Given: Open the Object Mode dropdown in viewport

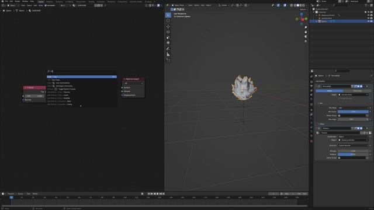Looking at the screenshot, I should tap(179, 5).
